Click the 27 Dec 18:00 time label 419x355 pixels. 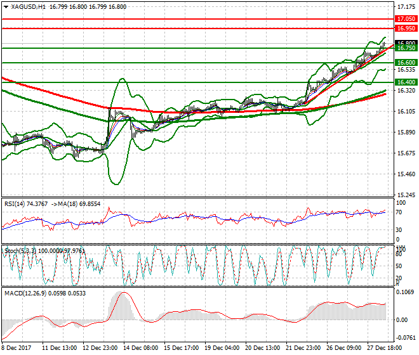point(385,348)
